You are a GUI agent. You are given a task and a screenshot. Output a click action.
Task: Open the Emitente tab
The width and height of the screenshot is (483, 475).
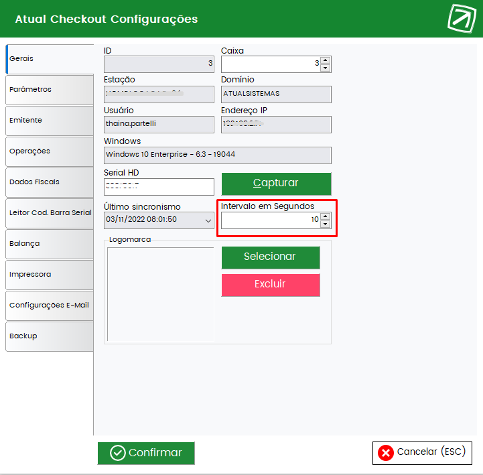(x=50, y=121)
